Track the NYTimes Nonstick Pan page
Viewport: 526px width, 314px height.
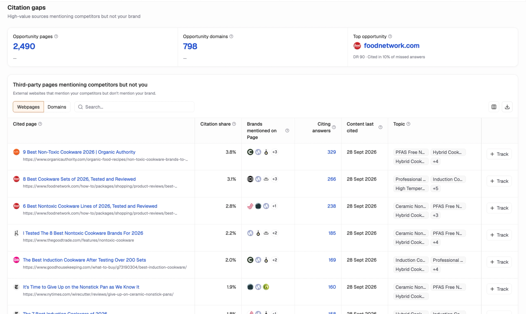499,289
